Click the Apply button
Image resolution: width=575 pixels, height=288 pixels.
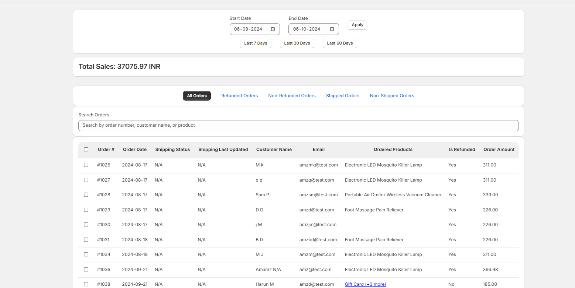click(357, 25)
